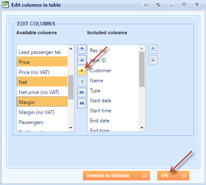Click the refresh icon in title bar
The width and height of the screenshot is (206, 185).
[x=158, y=5]
